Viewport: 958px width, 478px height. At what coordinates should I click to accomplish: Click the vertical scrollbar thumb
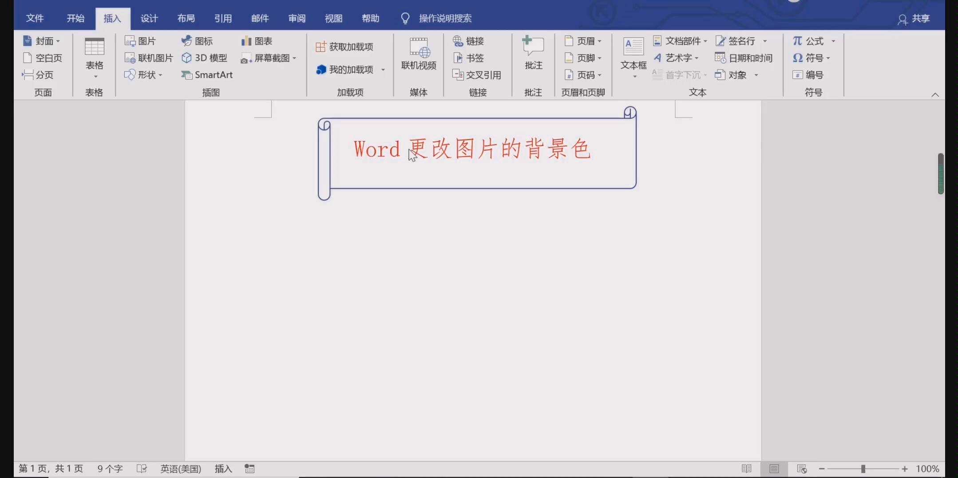click(940, 174)
